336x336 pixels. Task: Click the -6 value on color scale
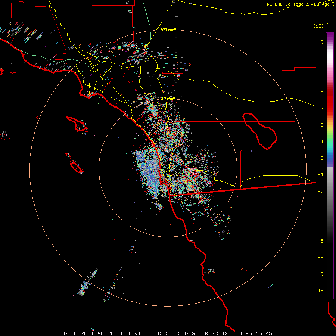point(321,257)
